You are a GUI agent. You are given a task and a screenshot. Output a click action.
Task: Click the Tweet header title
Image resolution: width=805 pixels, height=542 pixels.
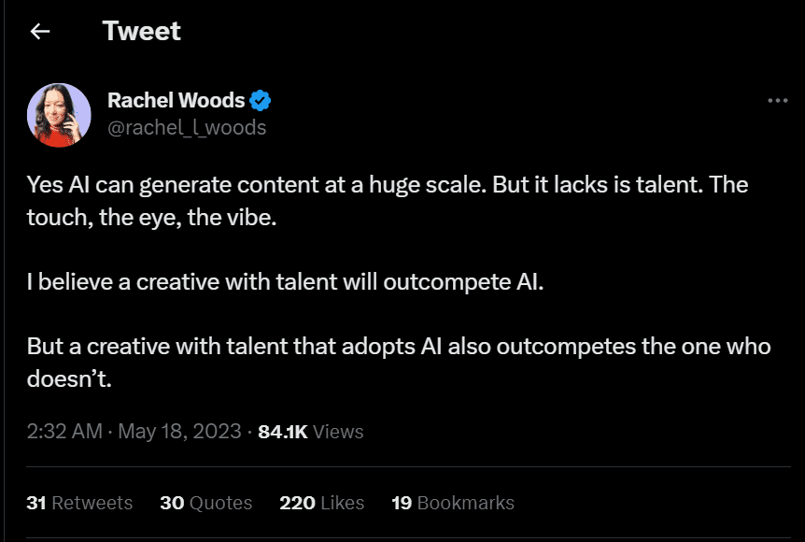pyautogui.click(x=142, y=31)
